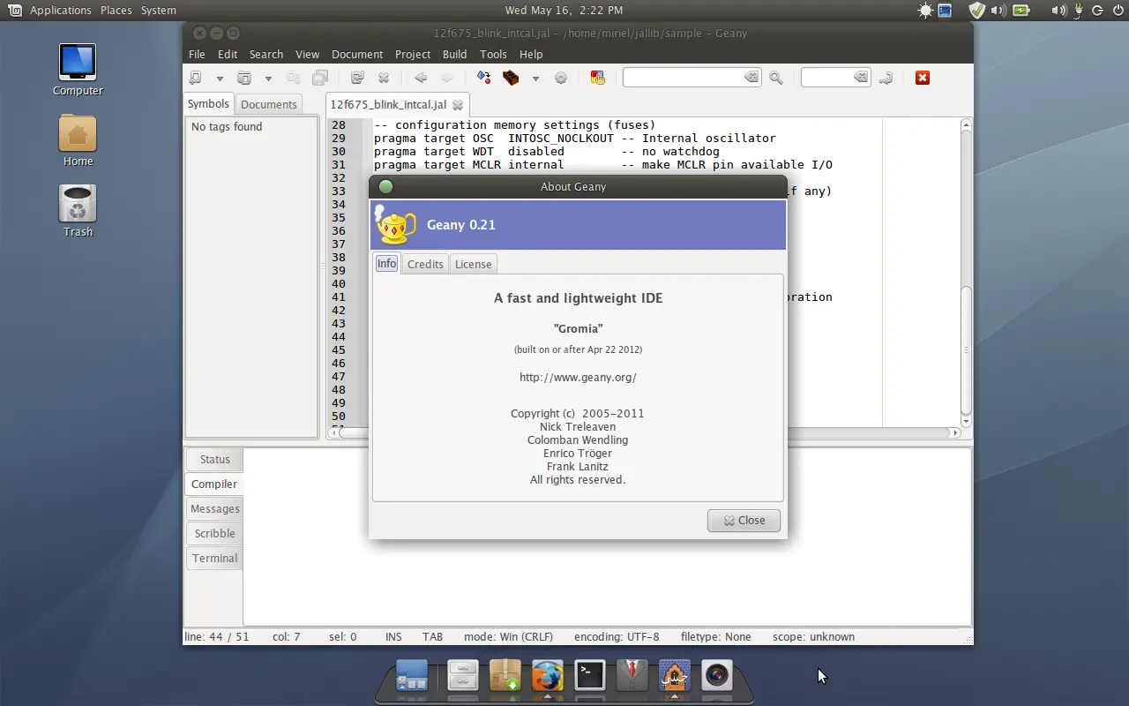The width and height of the screenshot is (1129, 706).
Task: Clear the go-to-line field
Action: pyautogui.click(x=861, y=78)
